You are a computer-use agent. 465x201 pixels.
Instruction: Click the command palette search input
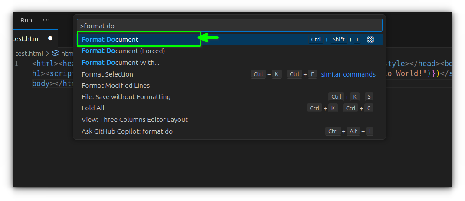click(x=229, y=26)
